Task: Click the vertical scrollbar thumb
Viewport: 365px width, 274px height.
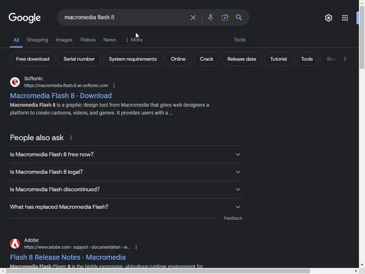Action: point(362,37)
